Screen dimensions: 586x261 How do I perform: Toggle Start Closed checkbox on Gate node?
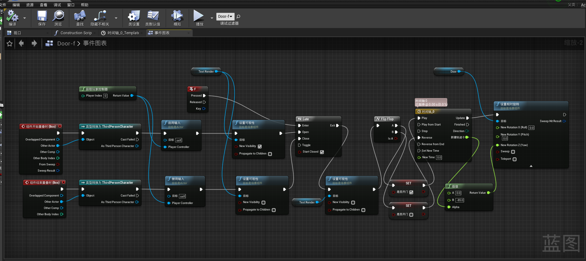(322, 152)
